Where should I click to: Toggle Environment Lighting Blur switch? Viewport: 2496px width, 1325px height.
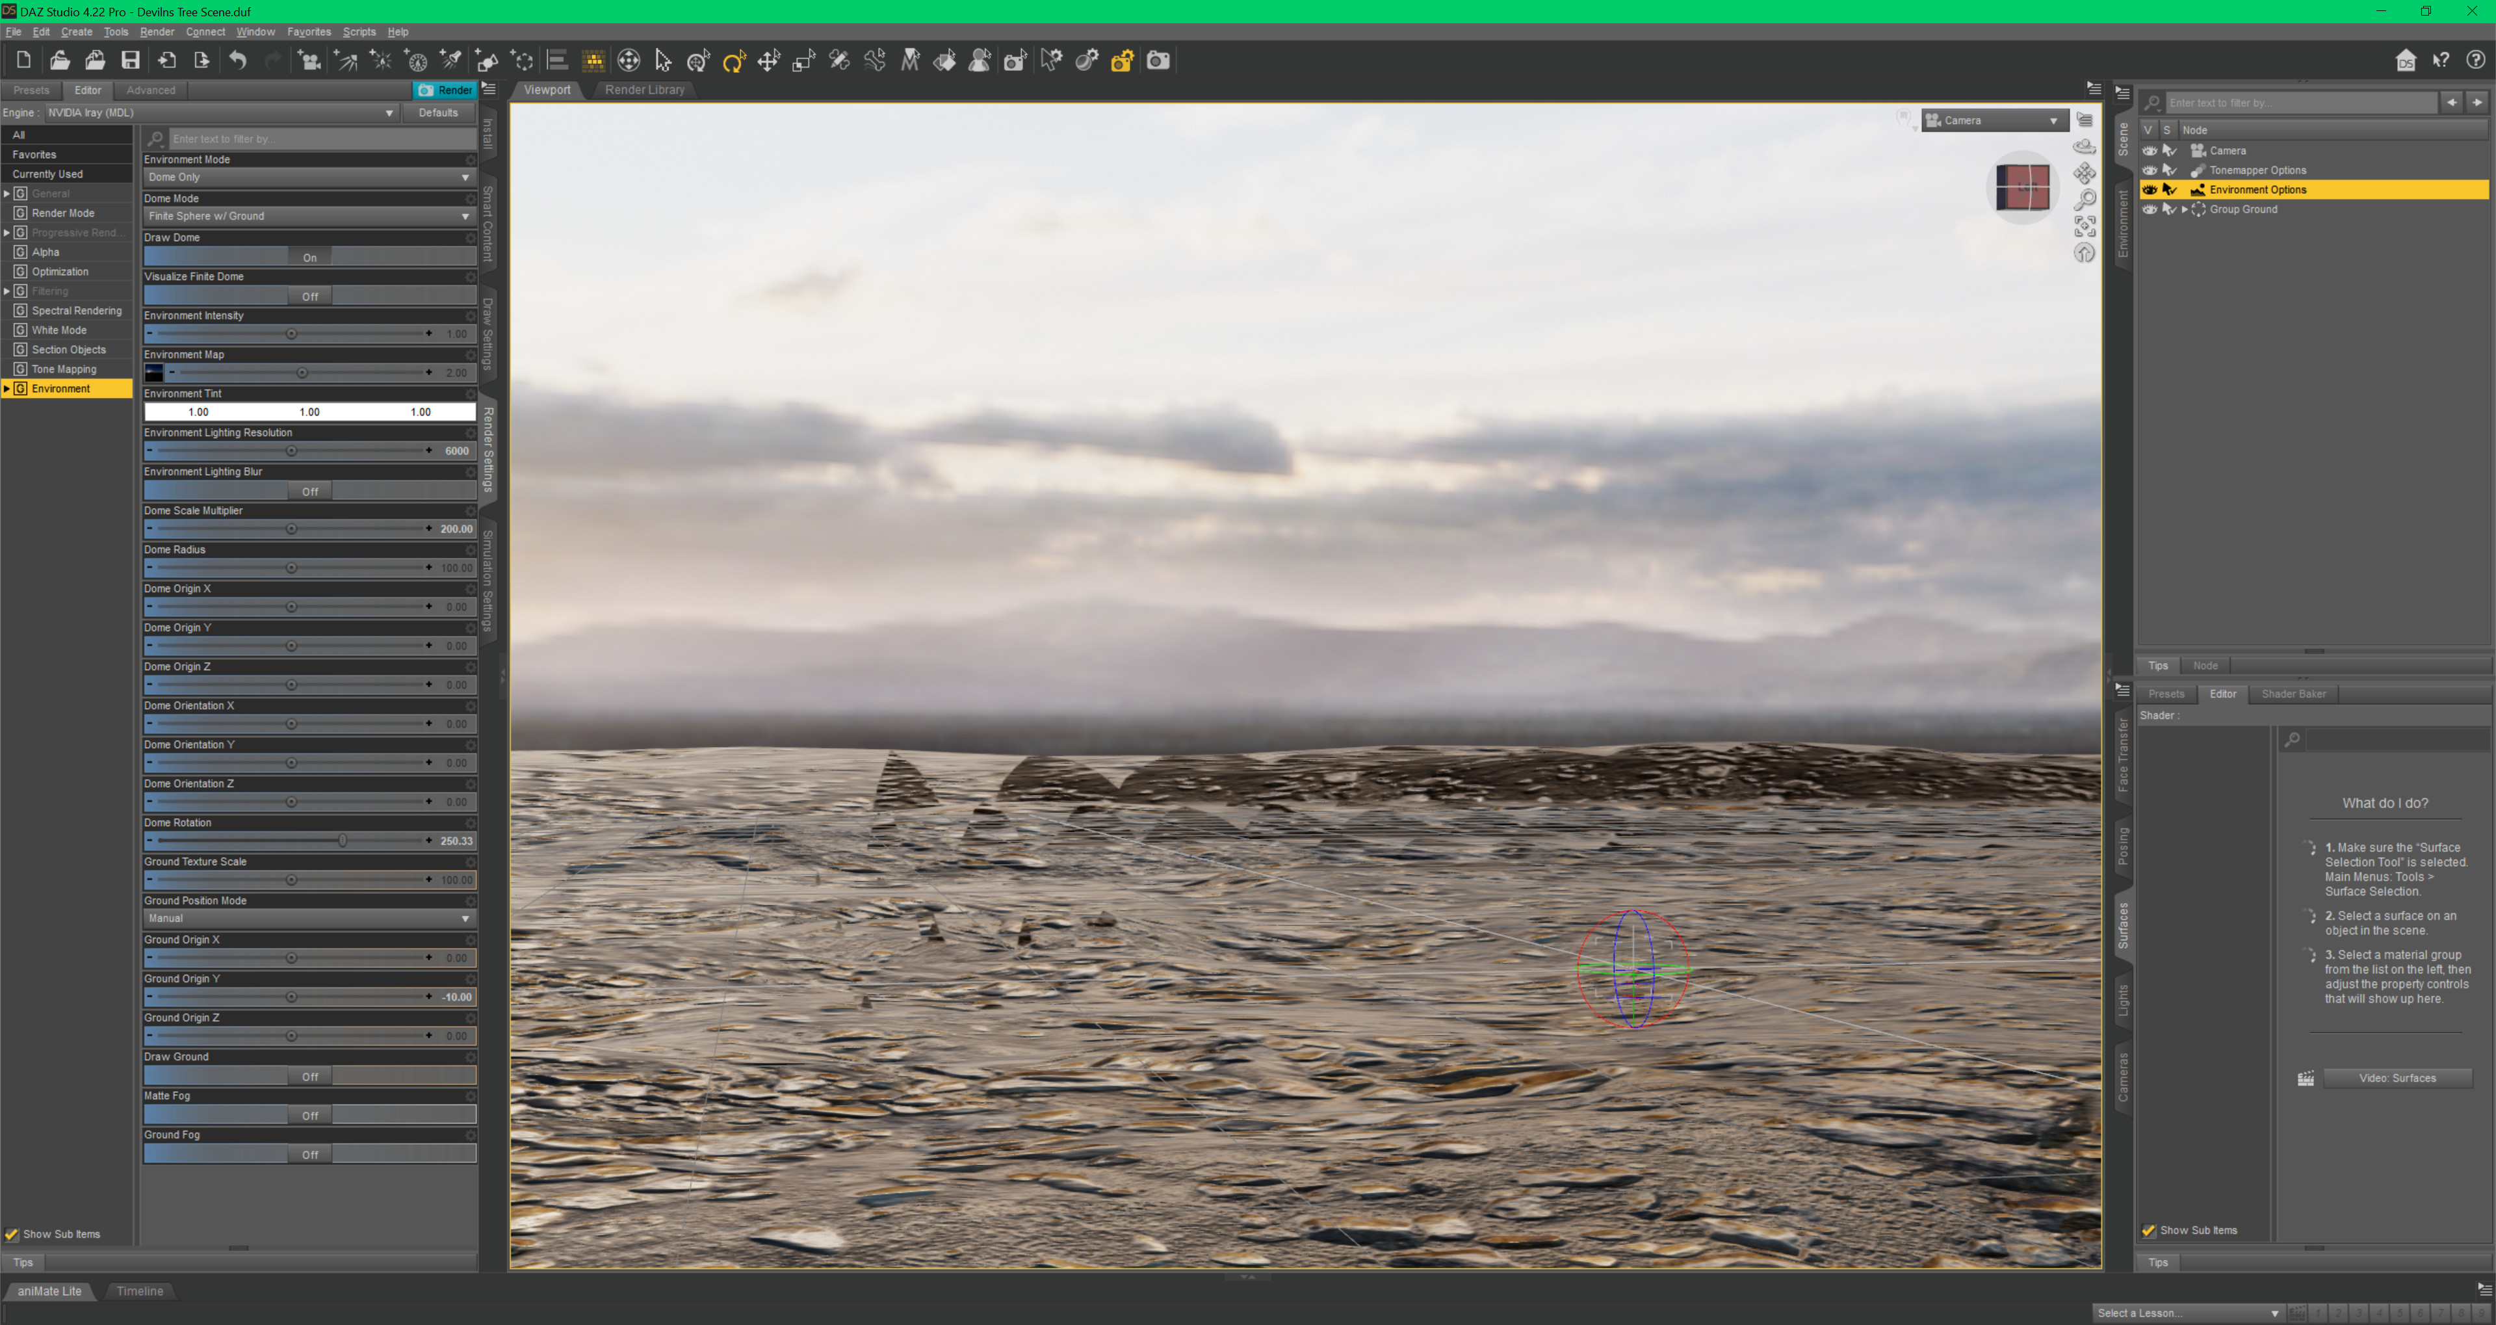tap(309, 492)
